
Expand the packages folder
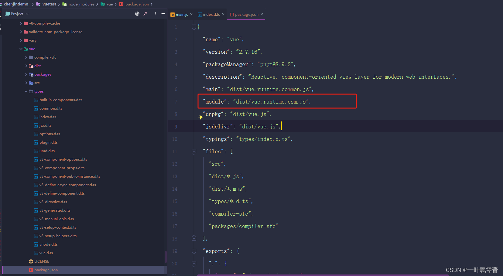point(26,74)
